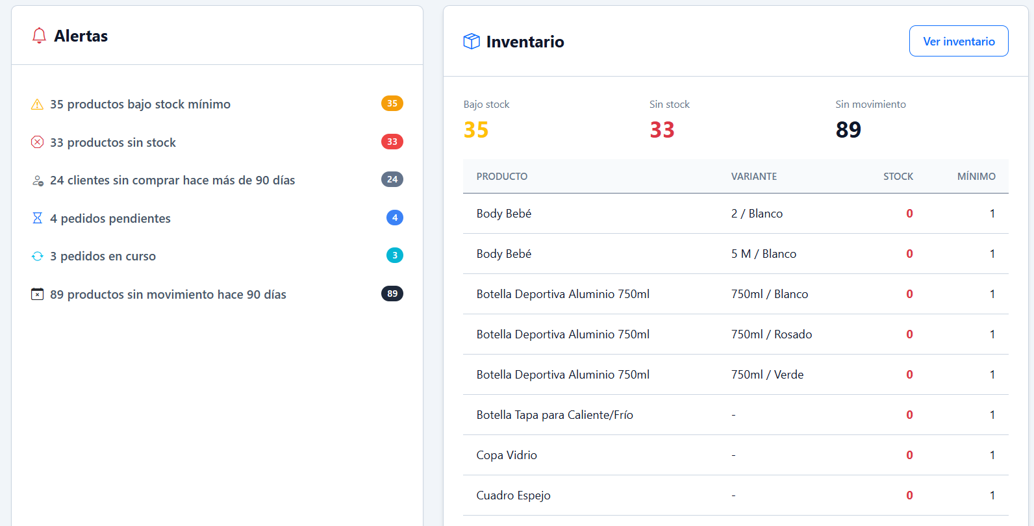Click the PRODUCTO column header
The height and width of the screenshot is (526, 1034).
(x=502, y=177)
